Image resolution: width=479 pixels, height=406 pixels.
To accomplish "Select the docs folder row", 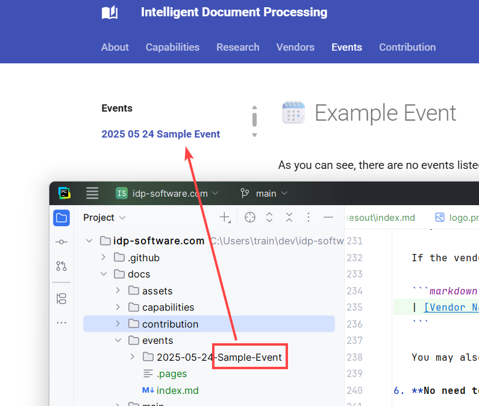I will coord(209,274).
